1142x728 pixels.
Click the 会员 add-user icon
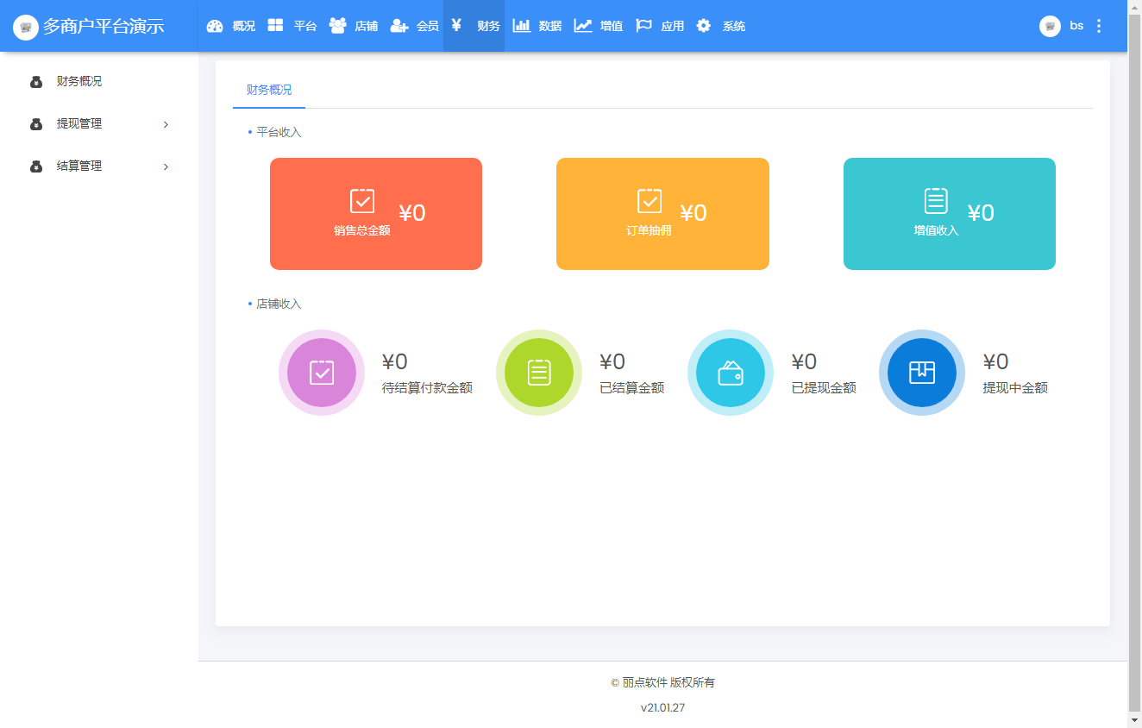[398, 26]
